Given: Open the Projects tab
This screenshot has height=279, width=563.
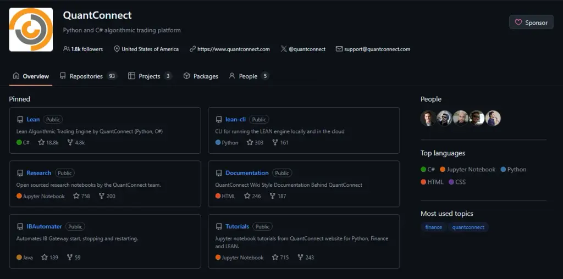Looking at the screenshot, I should click(x=150, y=76).
